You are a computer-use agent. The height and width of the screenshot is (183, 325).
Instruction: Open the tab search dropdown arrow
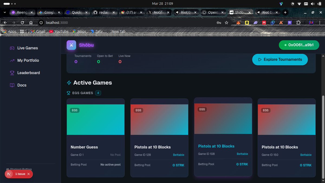point(5,12)
